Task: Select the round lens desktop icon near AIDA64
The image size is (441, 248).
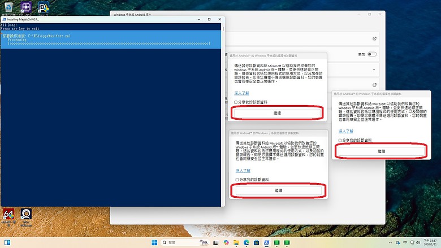Action: pyautogui.click(x=26, y=217)
